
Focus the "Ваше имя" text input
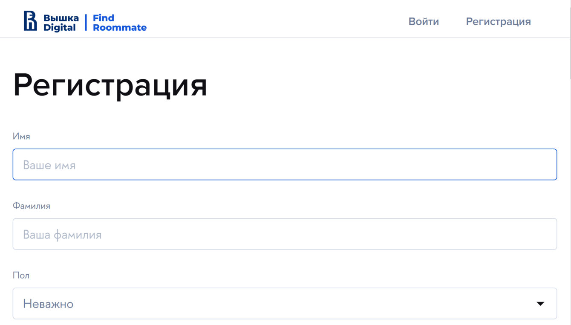tap(285, 165)
